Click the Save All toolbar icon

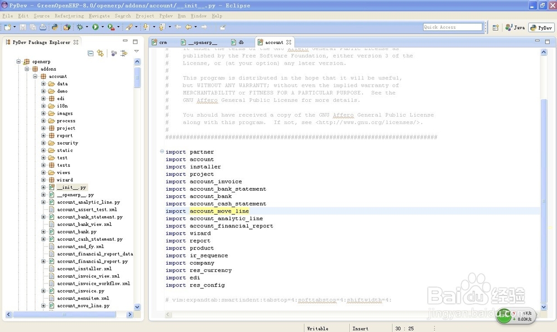(x=33, y=27)
